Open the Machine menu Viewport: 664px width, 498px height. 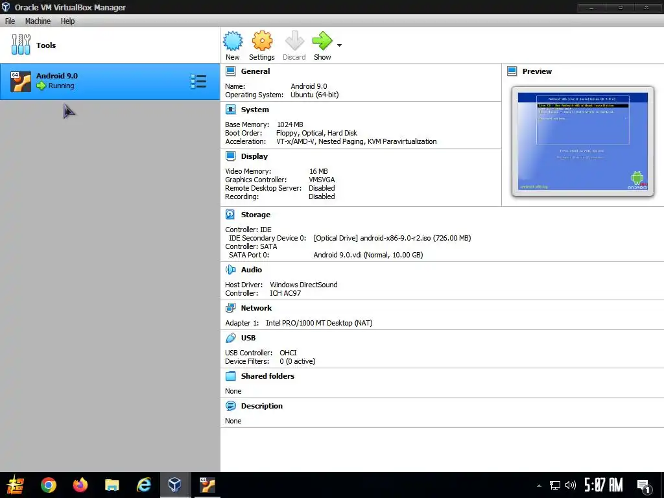(x=38, y=21)
